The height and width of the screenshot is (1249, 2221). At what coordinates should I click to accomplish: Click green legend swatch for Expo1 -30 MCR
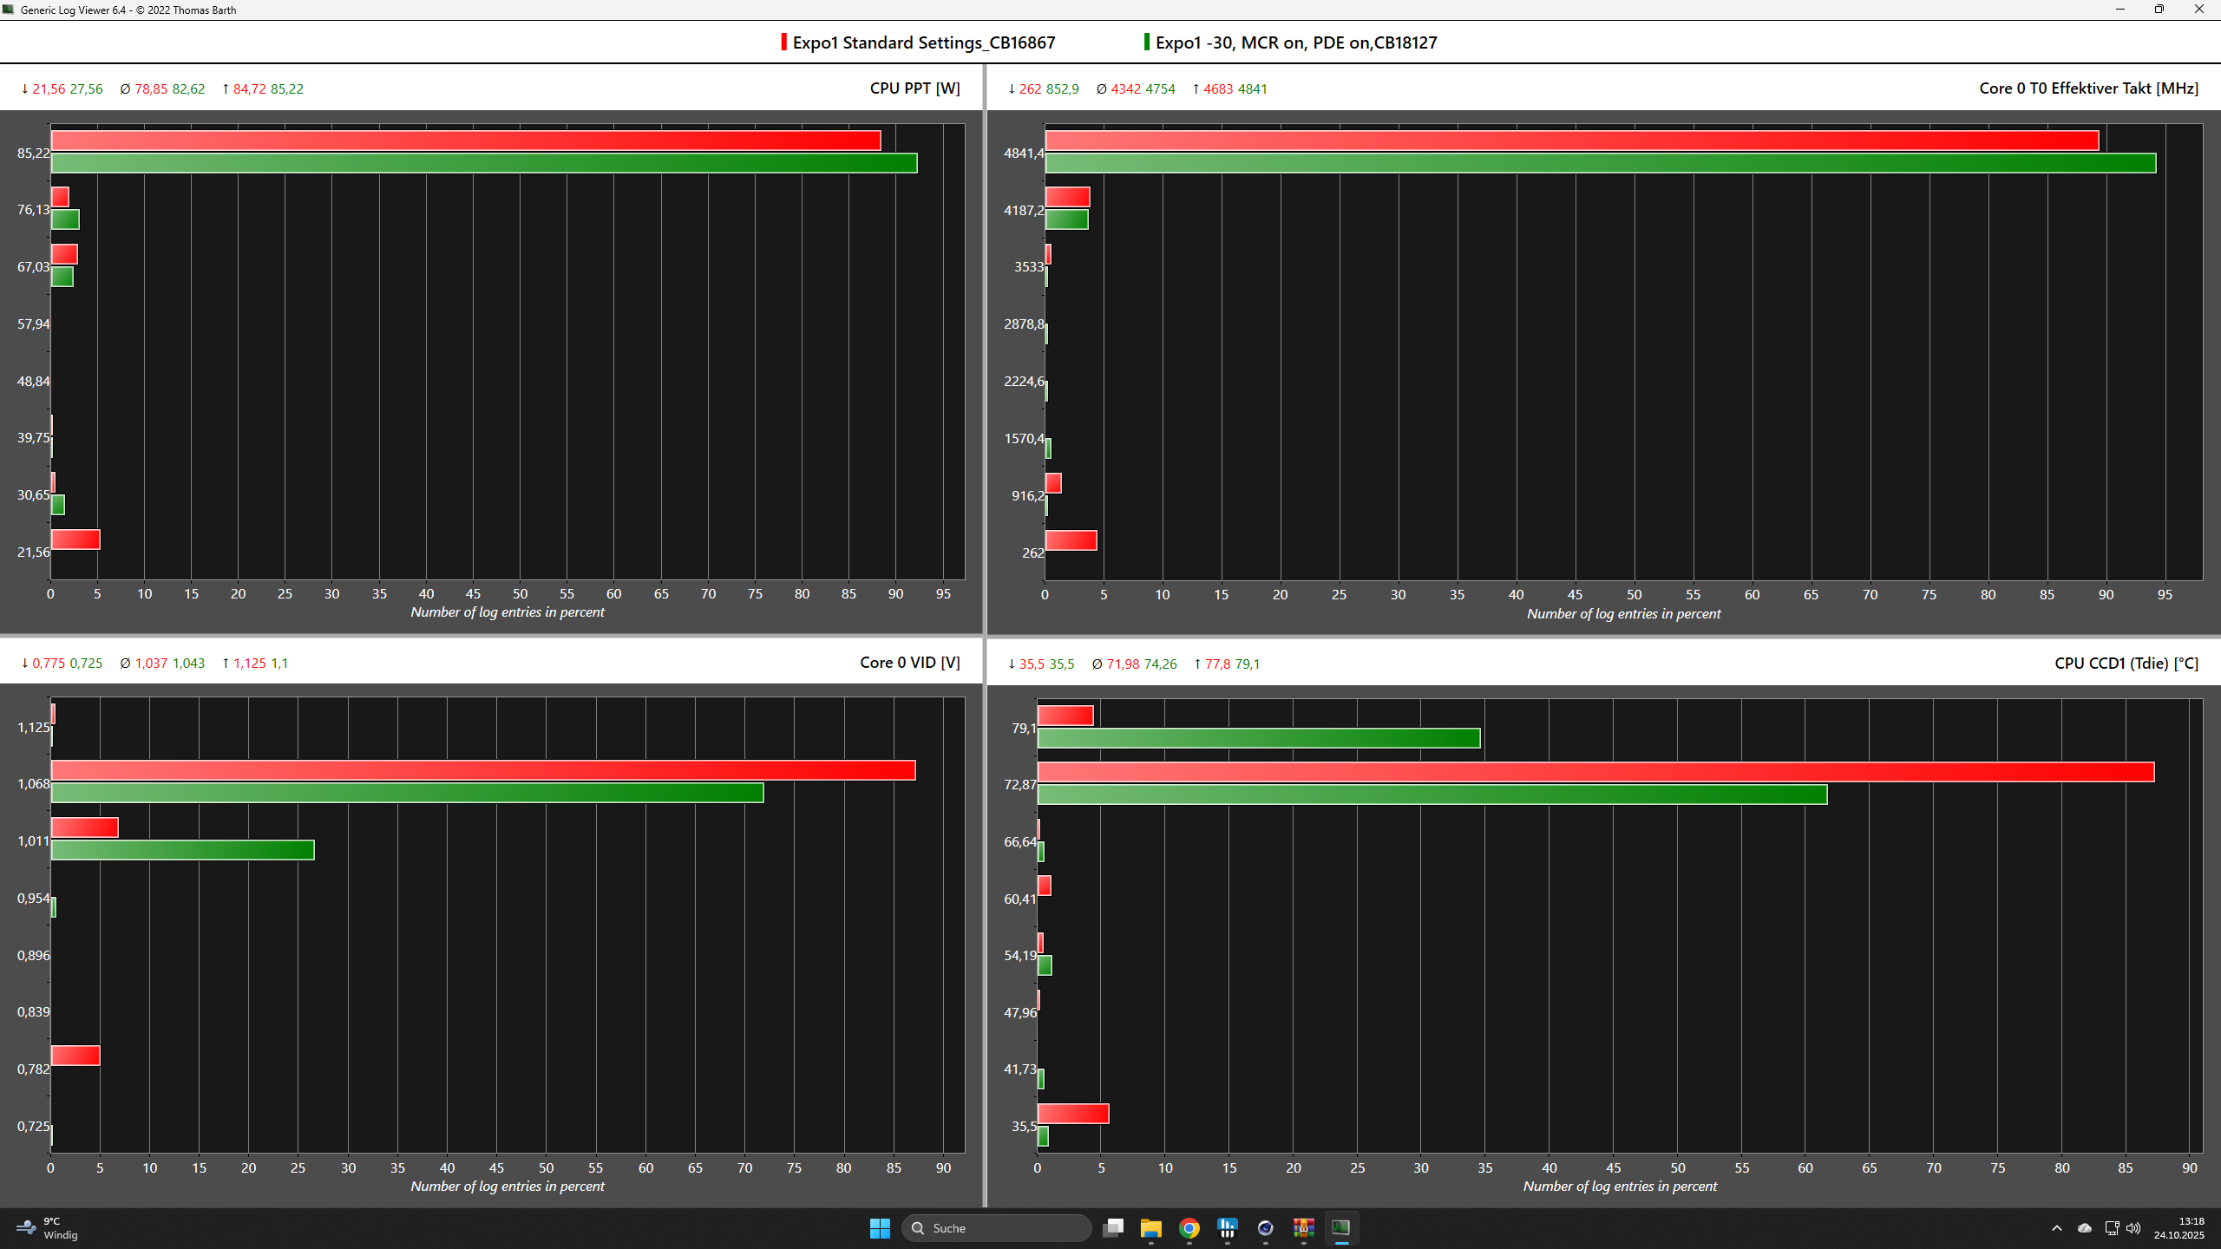1147,43
